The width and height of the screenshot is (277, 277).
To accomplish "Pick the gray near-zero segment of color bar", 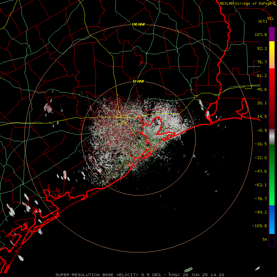I will 272,137.
